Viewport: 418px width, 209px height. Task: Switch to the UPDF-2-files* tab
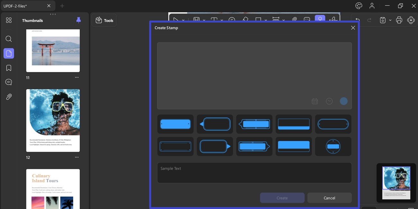pos(27,6)
